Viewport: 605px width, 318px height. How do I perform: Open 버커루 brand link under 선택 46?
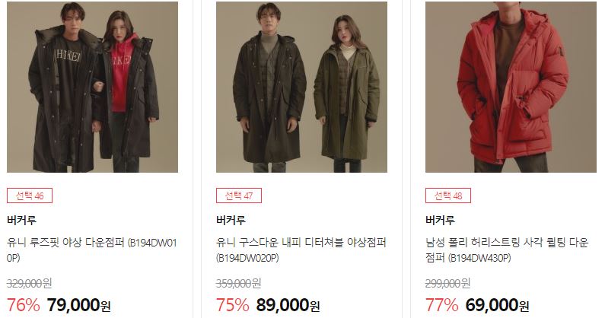(x=21, y=221)
